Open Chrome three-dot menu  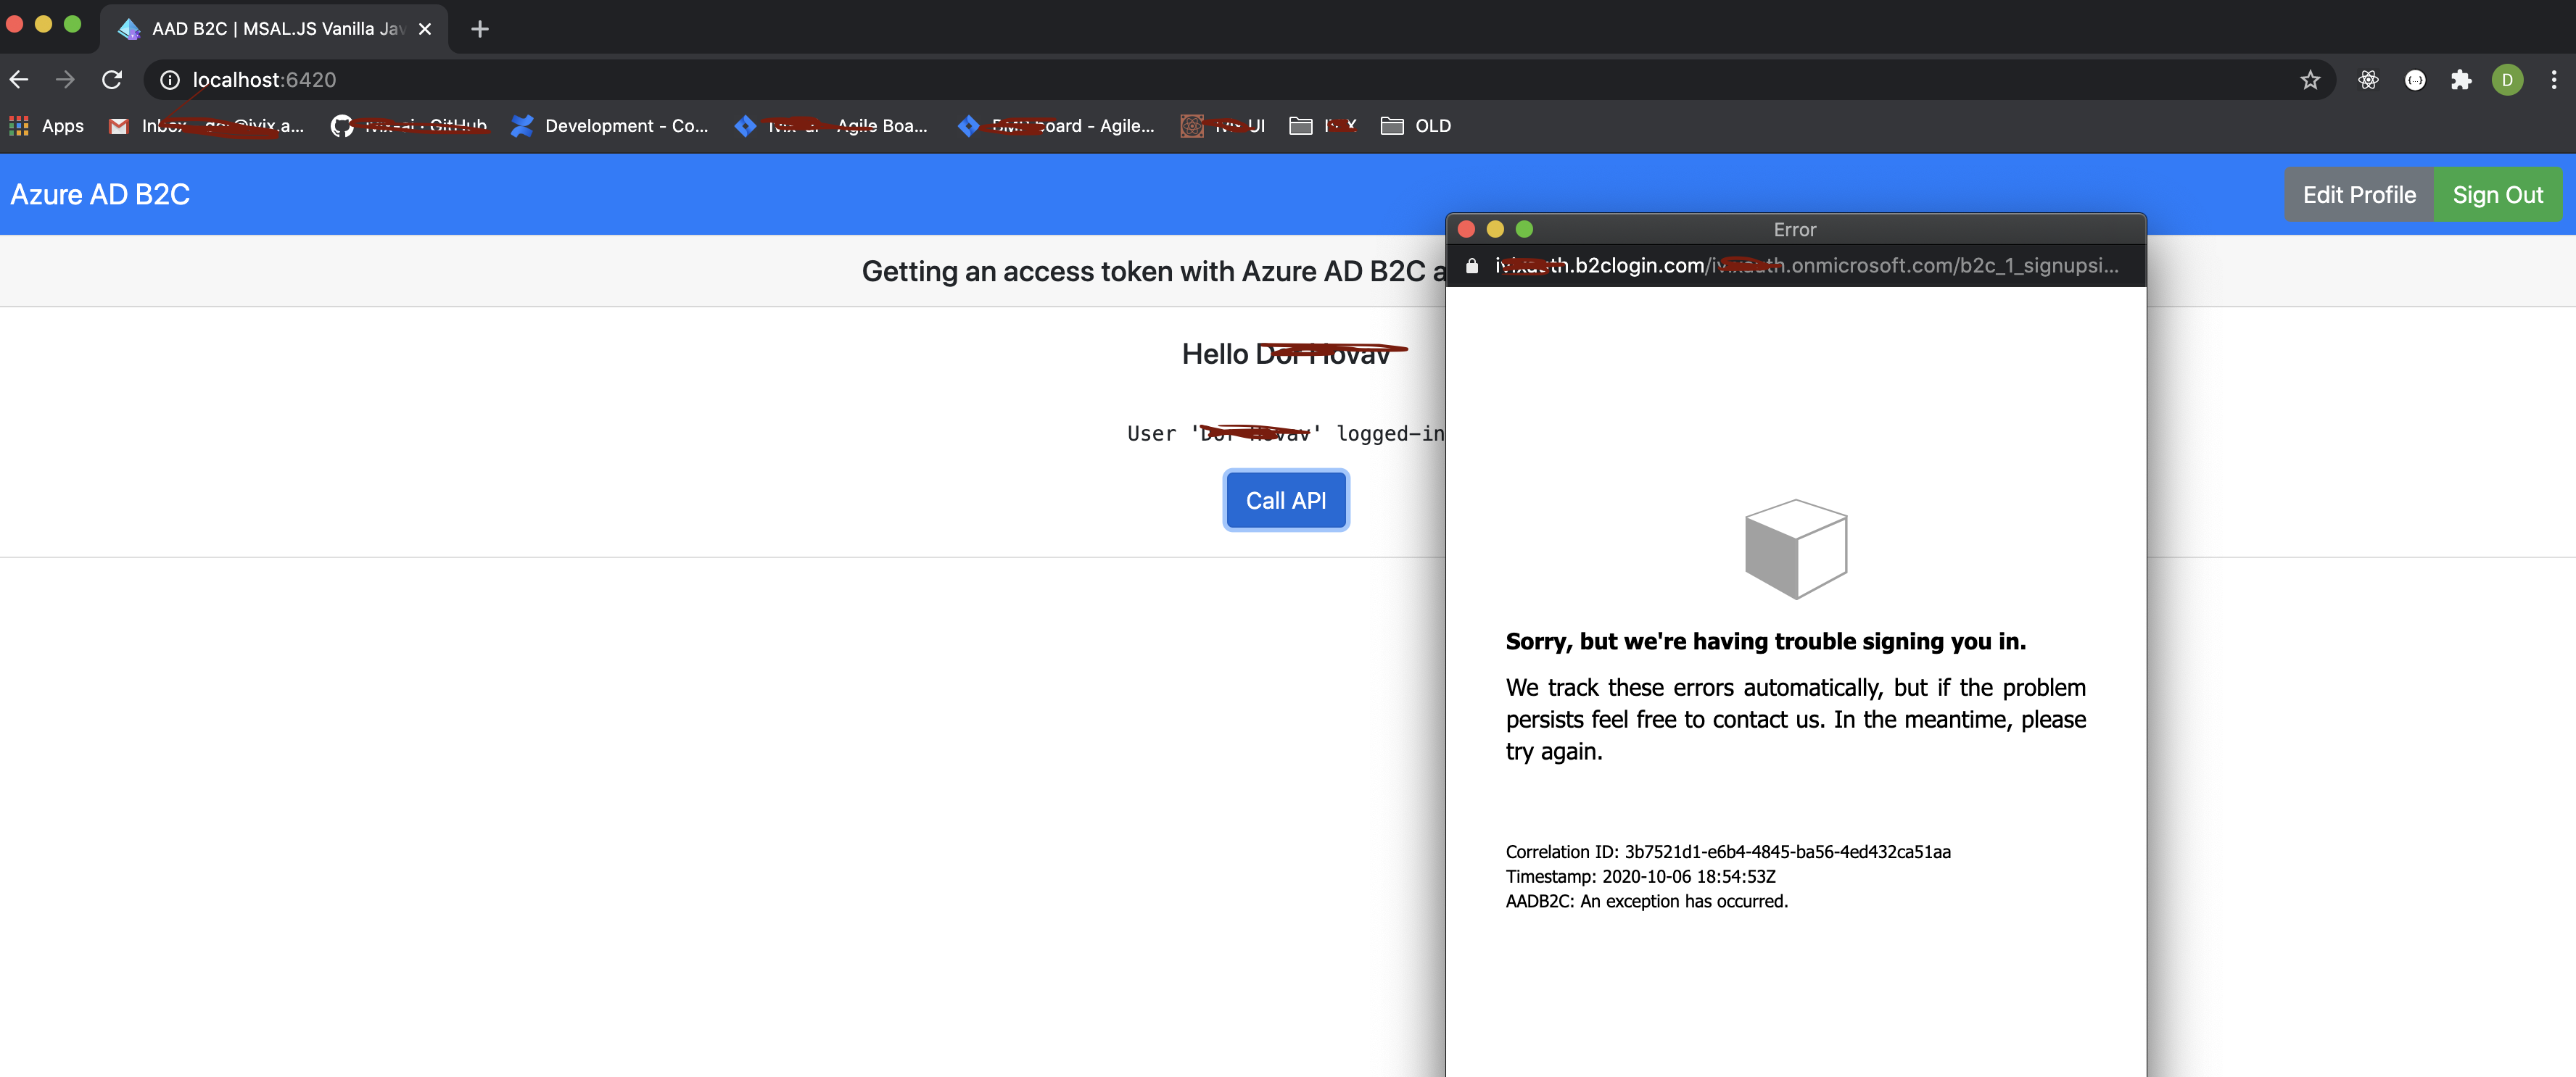(2553, 80)
